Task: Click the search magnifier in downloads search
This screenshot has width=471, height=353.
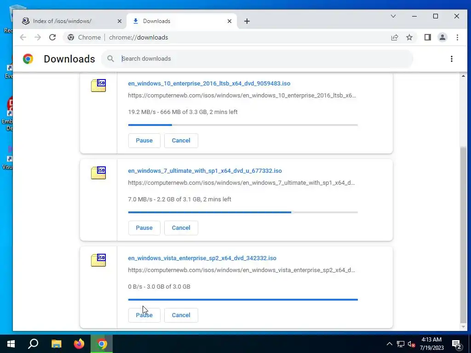Action: (110, 59)
